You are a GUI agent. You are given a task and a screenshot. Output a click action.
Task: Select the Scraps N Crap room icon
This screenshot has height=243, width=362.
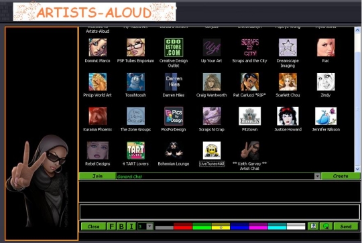click(x=212, y=116)
